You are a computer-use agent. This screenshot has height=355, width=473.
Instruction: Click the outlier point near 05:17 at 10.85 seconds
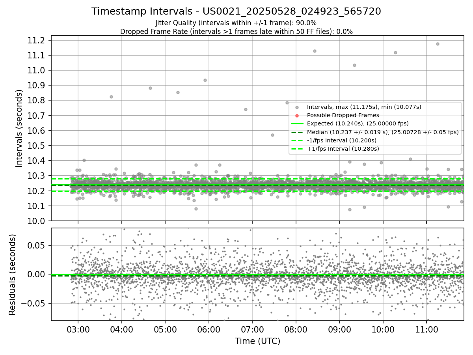pyautogui.click(x=178, y=92)
